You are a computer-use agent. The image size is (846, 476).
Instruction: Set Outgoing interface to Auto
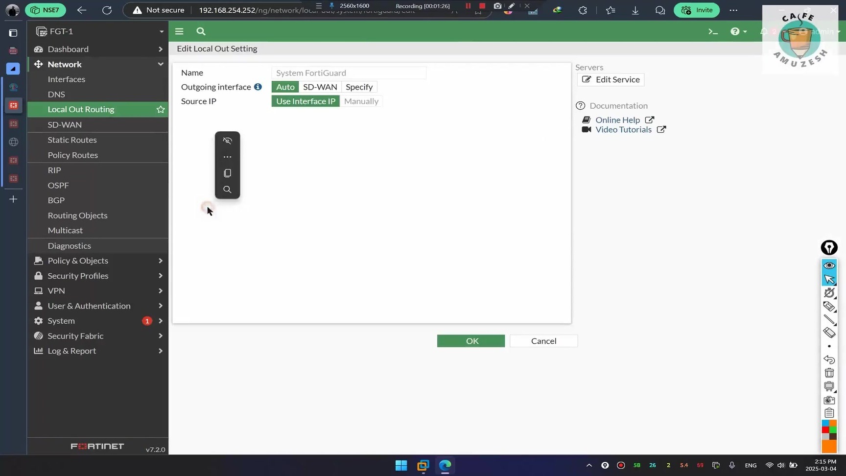coord(285,87)
